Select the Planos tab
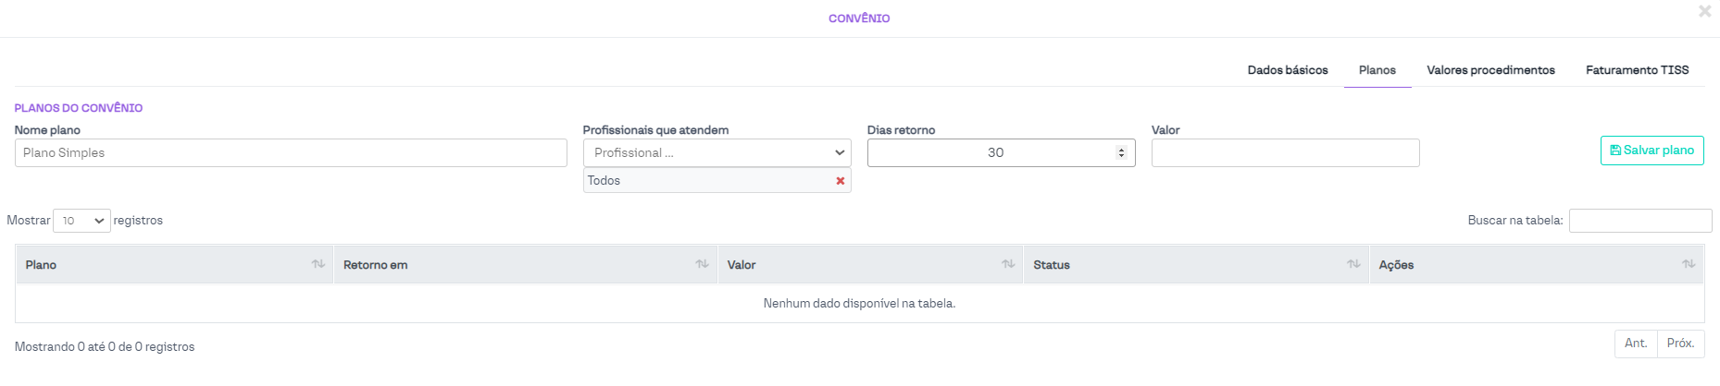Screen dimensions: 1720x386 (1377, 70)
